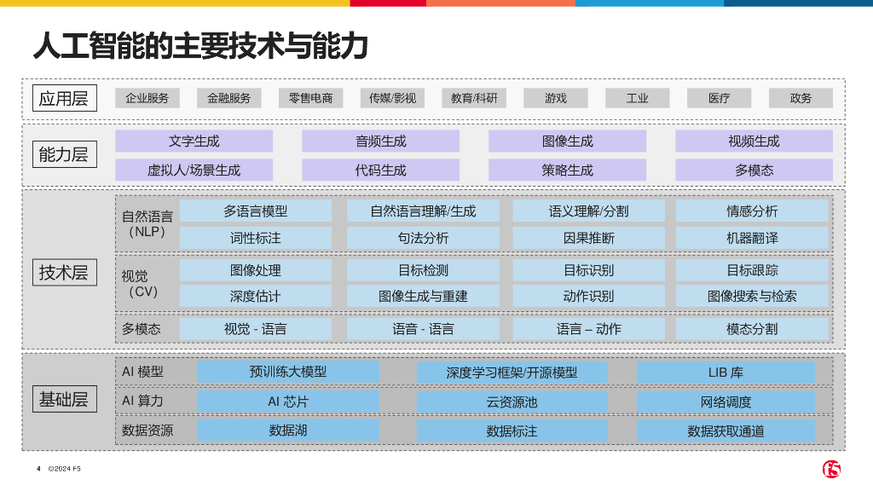
Task: Select the 模态分割 box
Action: [x=752, y=329]
